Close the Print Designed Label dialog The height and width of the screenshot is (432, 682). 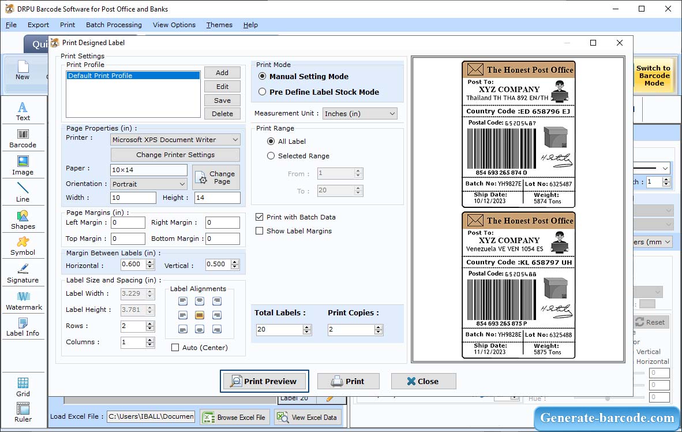[x=423, y=382]
